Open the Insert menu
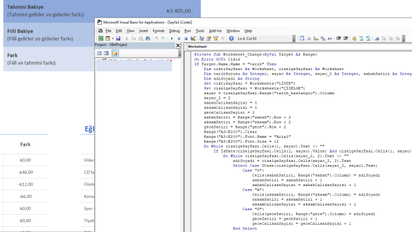 144,31
